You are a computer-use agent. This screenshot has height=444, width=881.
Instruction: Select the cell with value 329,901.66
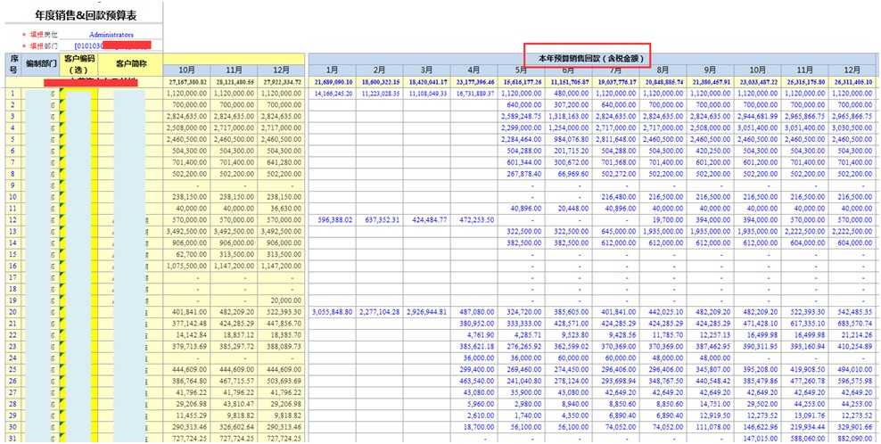[852, 426]
